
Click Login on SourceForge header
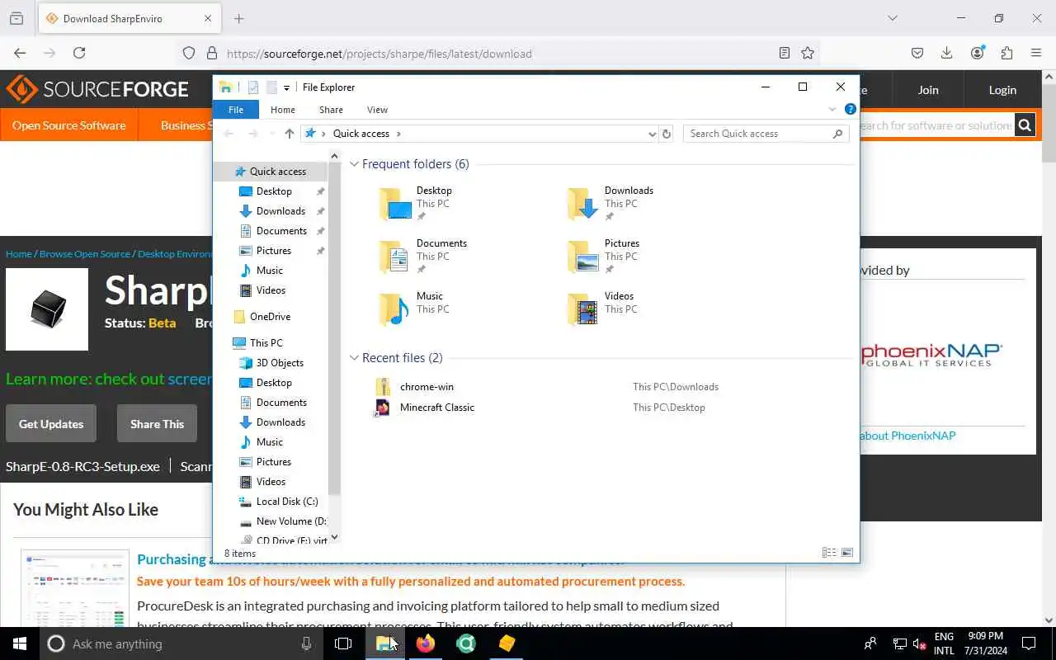(1002, 90)
